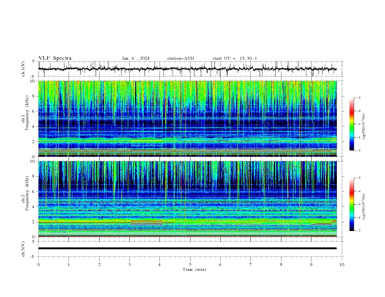Click the "7" tick label on the time axis
Image resolution: width=385 pixels, height=297 pixels.
click(251, 264)
